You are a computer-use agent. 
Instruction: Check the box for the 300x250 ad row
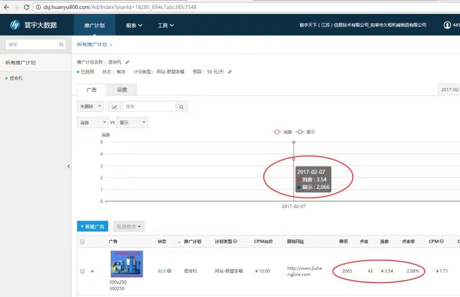(82, 271)
